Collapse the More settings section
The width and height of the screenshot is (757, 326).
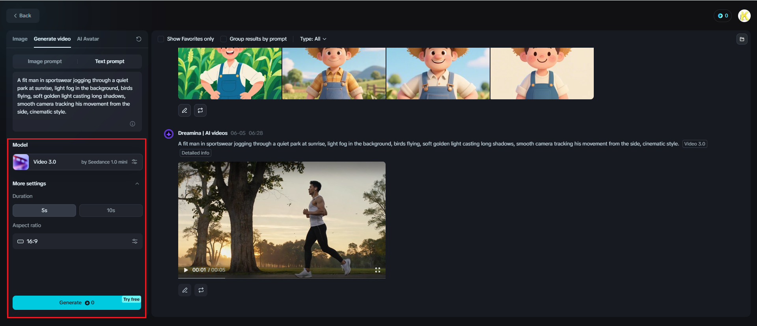tap(137, 184)
